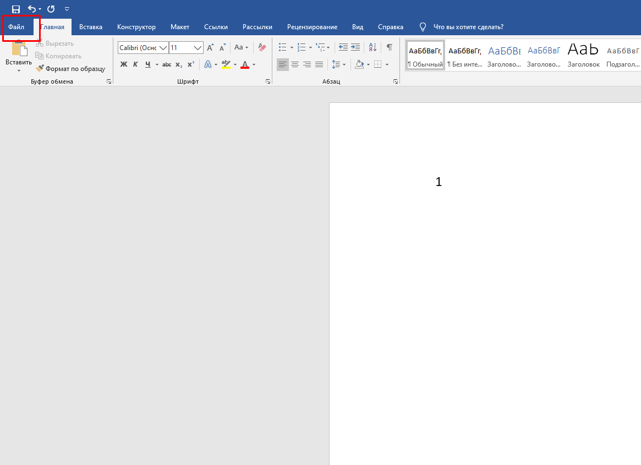
Task: Click the Save icon in quick access toolbar
Action: [16, 9]
